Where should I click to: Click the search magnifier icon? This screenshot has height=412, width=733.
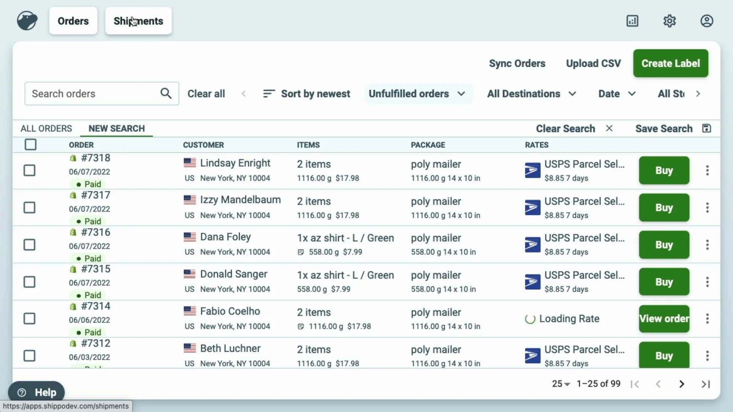pos(166,93)
